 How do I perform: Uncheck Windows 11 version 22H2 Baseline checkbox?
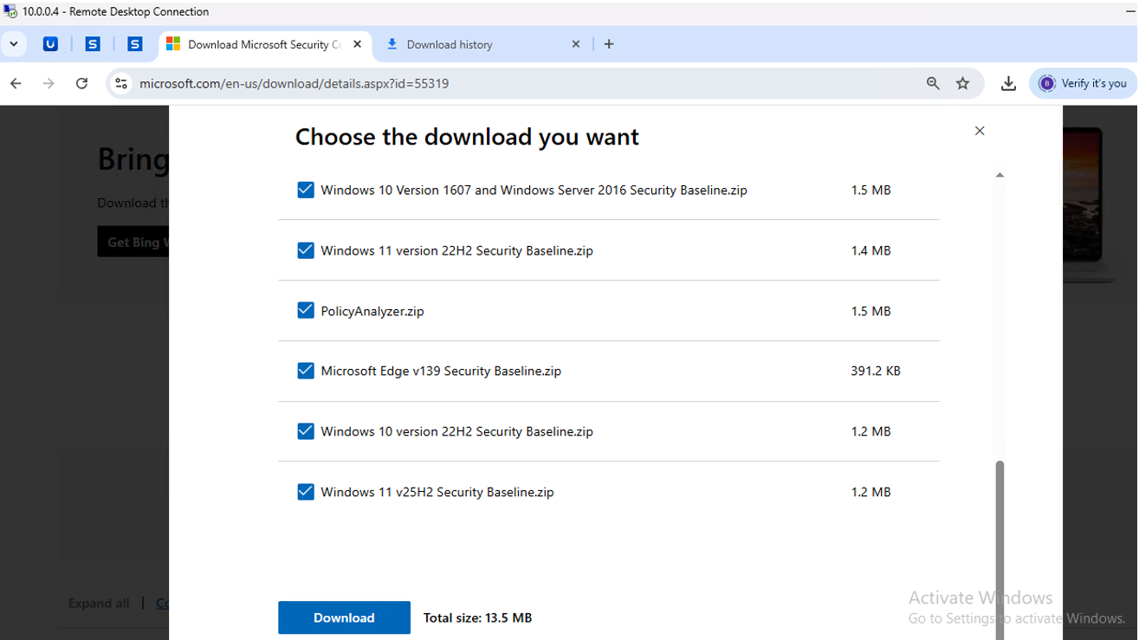click(x=306, y=250)
